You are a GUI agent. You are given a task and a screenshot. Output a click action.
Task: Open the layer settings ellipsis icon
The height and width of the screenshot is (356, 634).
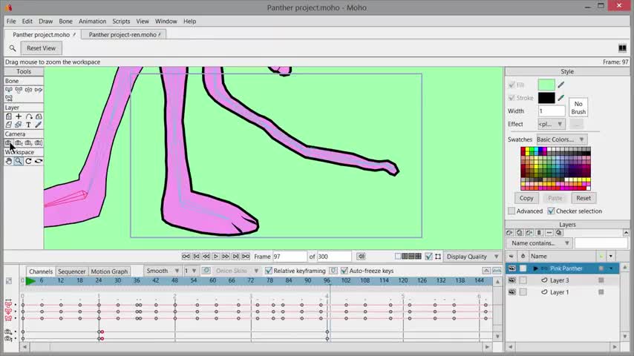(549, 233)
